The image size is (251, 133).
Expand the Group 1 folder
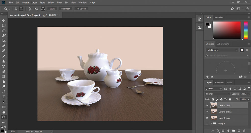pyautogui.click(x=211, y=123)
